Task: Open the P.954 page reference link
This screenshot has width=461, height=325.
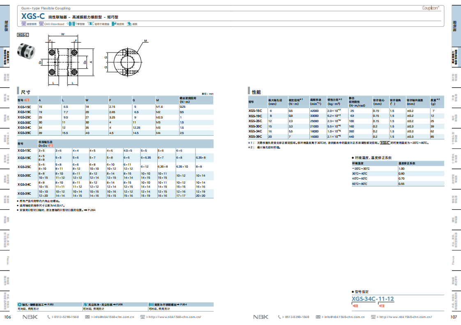Action: (x=183, y=305)
